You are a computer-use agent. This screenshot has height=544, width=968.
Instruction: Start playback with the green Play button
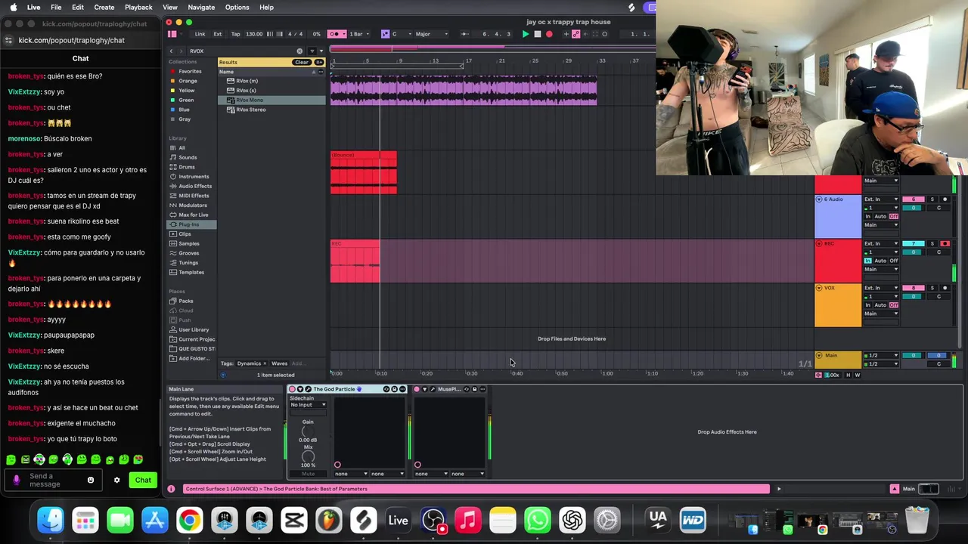[526, 34]
